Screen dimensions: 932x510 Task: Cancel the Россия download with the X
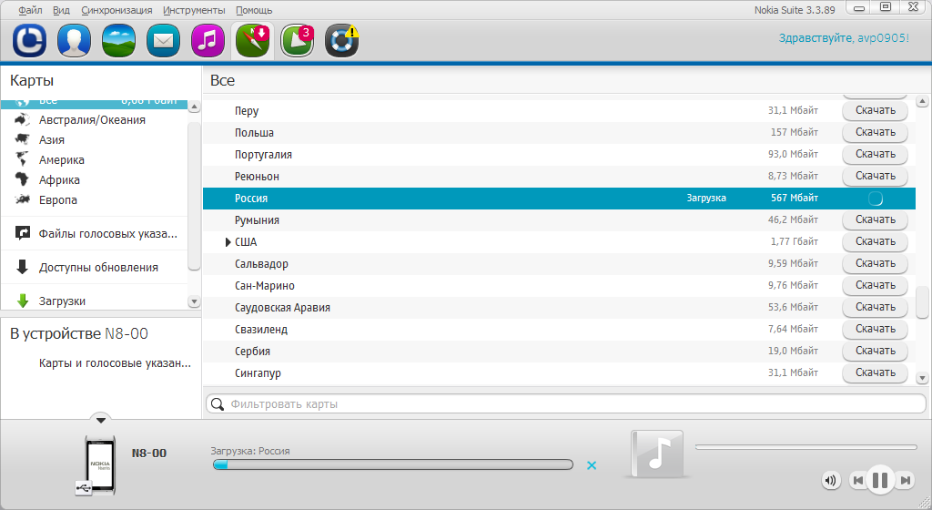(592, 465)
